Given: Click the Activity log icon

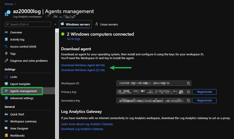Looking at the screenshot, I should point(6,39).
